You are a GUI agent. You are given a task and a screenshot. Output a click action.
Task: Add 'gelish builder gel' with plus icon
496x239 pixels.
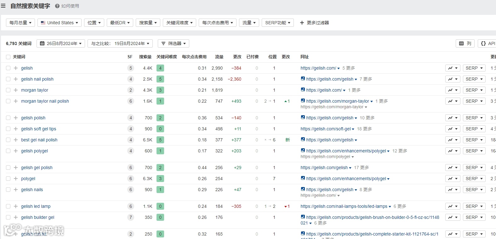[16, 217]
